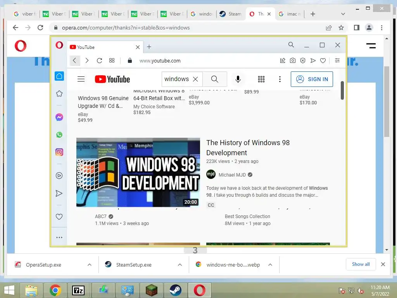
Task: Switch to Steam tab in Chrome
Action: [x=231, y=14]
